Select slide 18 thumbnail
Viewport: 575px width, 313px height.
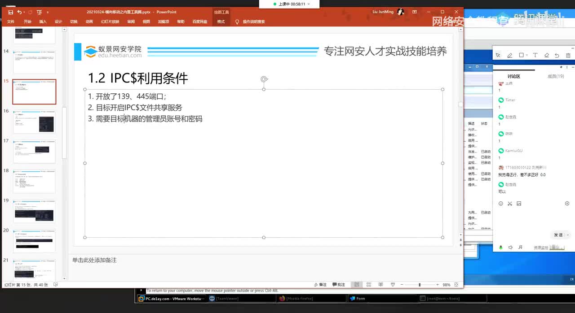coord(34,181)
